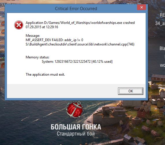This screenshot has height=145, width=165.
Task: Click the Message: label
Action: coord(33,36)
